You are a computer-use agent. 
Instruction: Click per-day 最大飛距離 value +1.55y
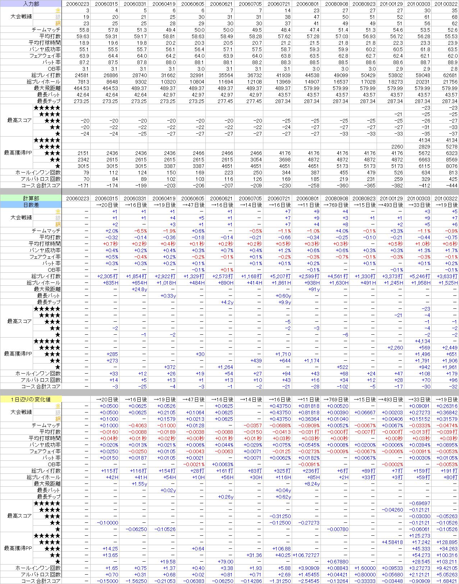pyautogui.click(x=140, y=484)
